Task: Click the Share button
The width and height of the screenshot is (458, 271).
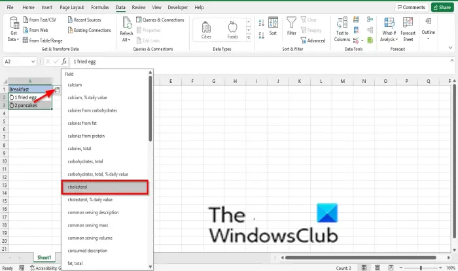Action: (x=442, y=7)
